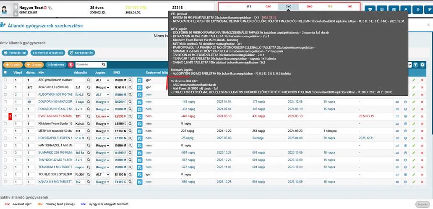
Task: Open Jogcím dropdown for Abri-Form row
Action: pyautogui.click(x=102, y=87)
